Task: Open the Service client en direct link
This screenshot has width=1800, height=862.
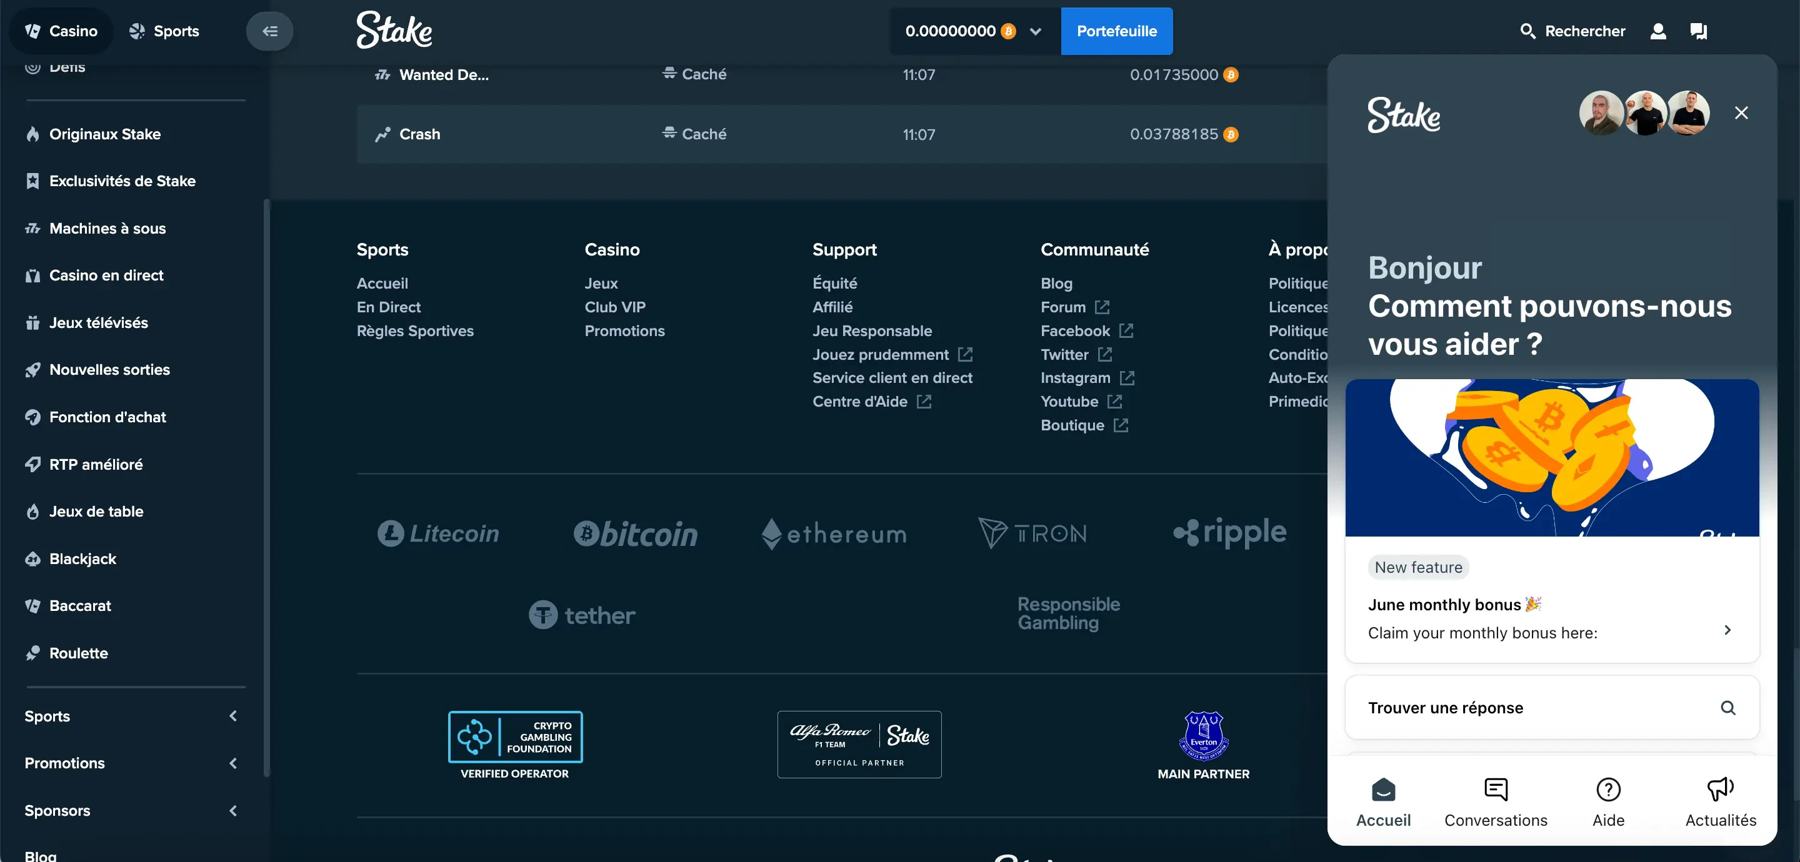Action: click(x=892, y=378)
